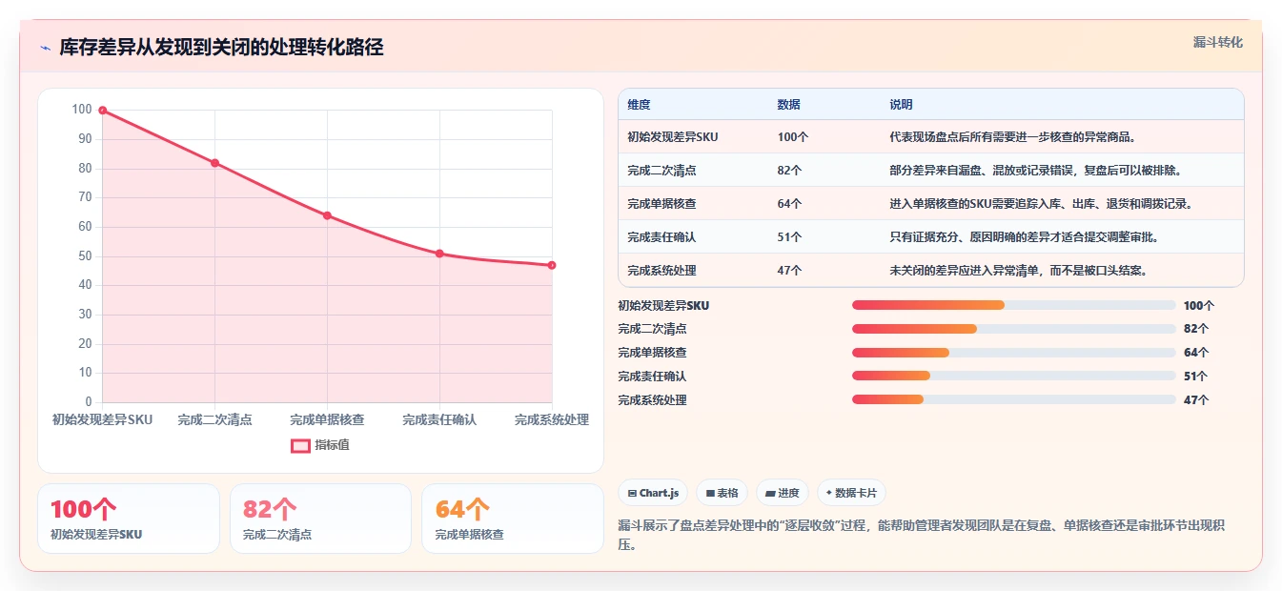This screenshot has width=1282, height=591.
Task: Click the 表格 tag chip
Action: click(x=722, y=493)
